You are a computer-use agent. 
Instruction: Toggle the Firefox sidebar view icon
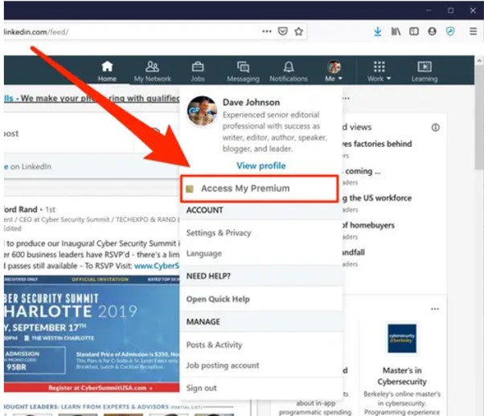(x=414, y=32)
